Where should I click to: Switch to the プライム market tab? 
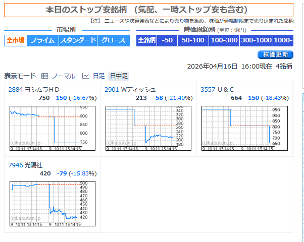[x=43, y=40]
